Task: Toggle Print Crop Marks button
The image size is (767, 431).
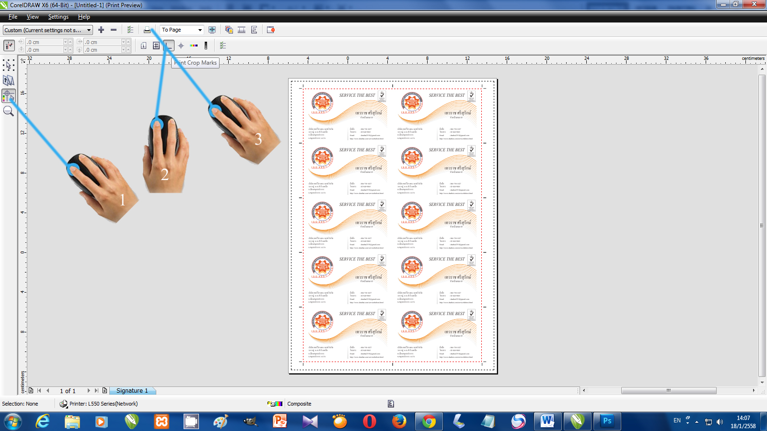Action: (168, 45)
